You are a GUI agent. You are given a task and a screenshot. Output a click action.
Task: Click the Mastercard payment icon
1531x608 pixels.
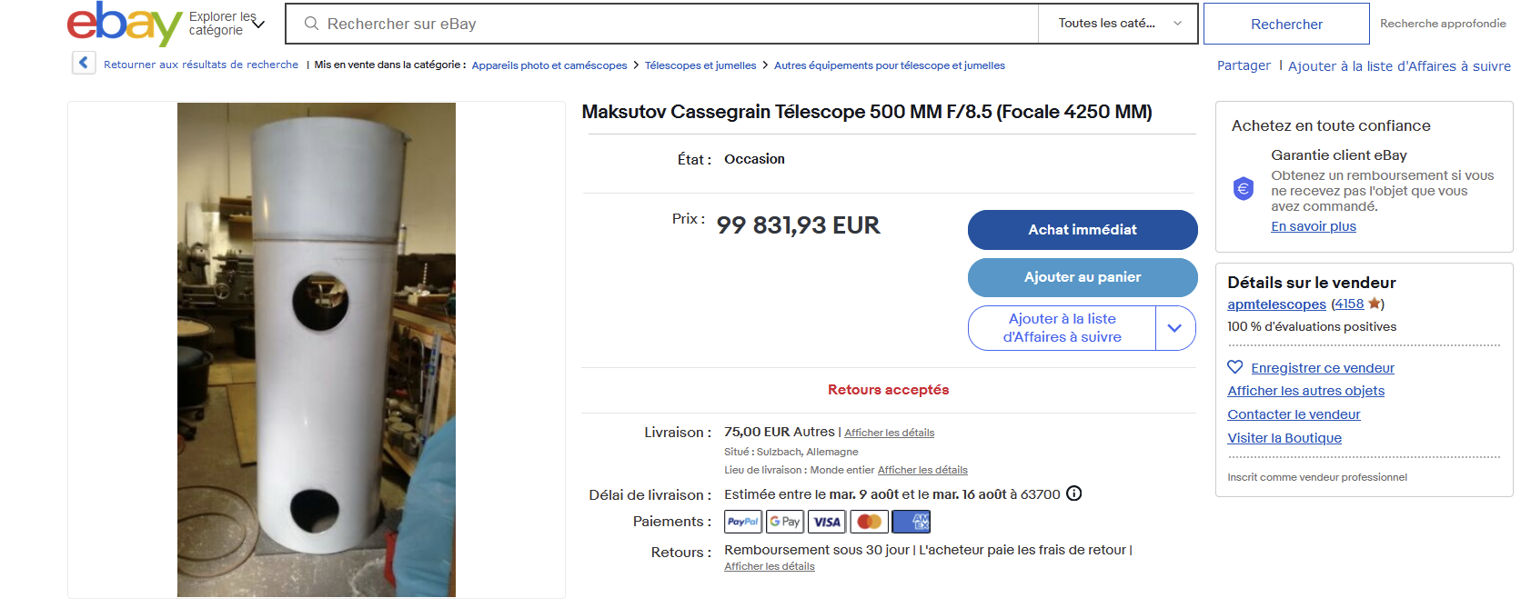(x=869, y=522)
